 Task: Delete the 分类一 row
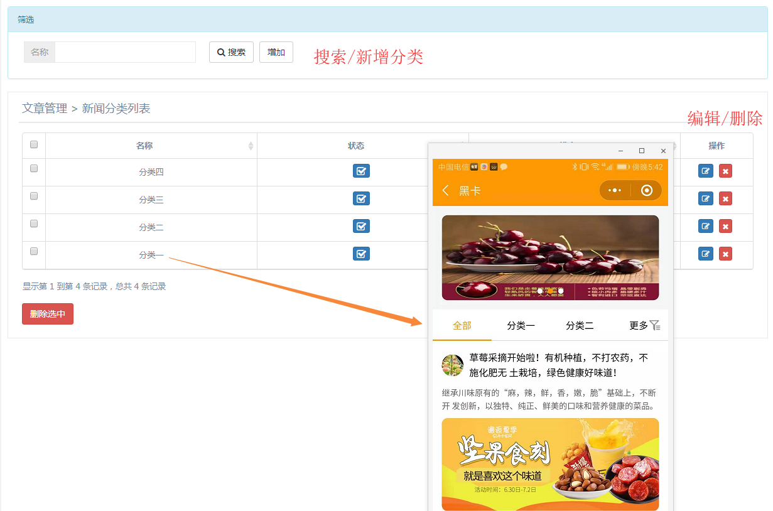(725, 254)
